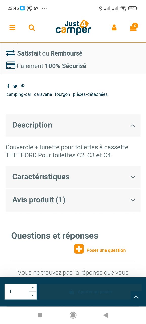Open the hamburger menu
The height and width of the screenshot is (324, 146).
click(12, 28)
